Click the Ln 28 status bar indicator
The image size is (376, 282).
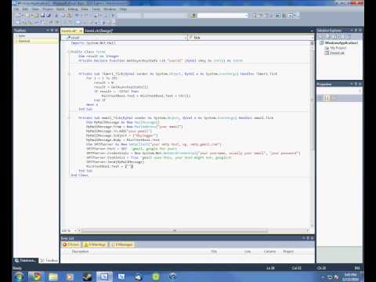pyautogui.click(x=270, y=268)
